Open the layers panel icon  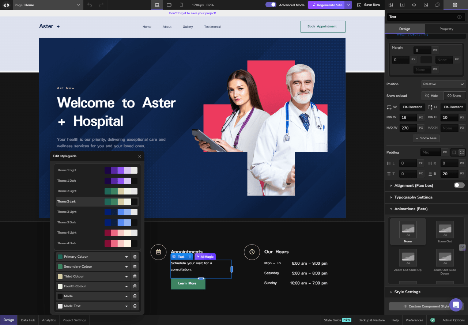coord(414,5)
